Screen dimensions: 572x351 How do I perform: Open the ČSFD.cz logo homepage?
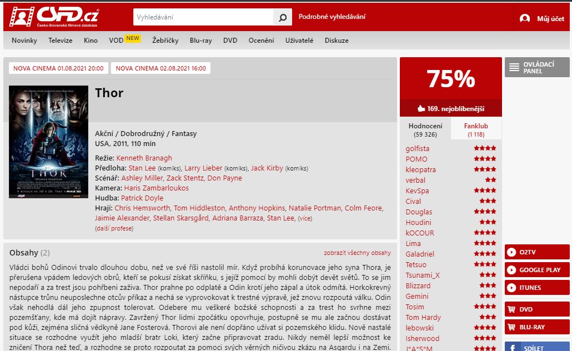(54, 17)
